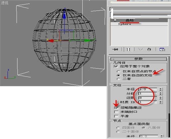Select 二十面体 radio button
The image size is (171, 139).
coord(118,132)
